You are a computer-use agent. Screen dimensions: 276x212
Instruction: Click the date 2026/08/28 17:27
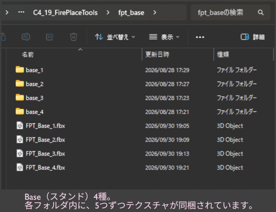(167, 84)
